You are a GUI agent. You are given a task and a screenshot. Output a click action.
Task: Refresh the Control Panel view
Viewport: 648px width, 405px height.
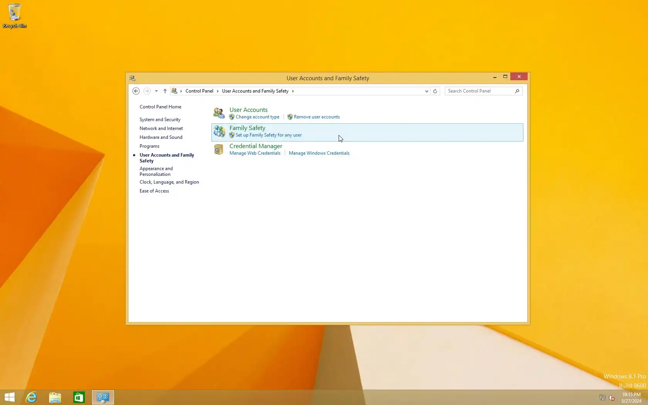point(435,91)
